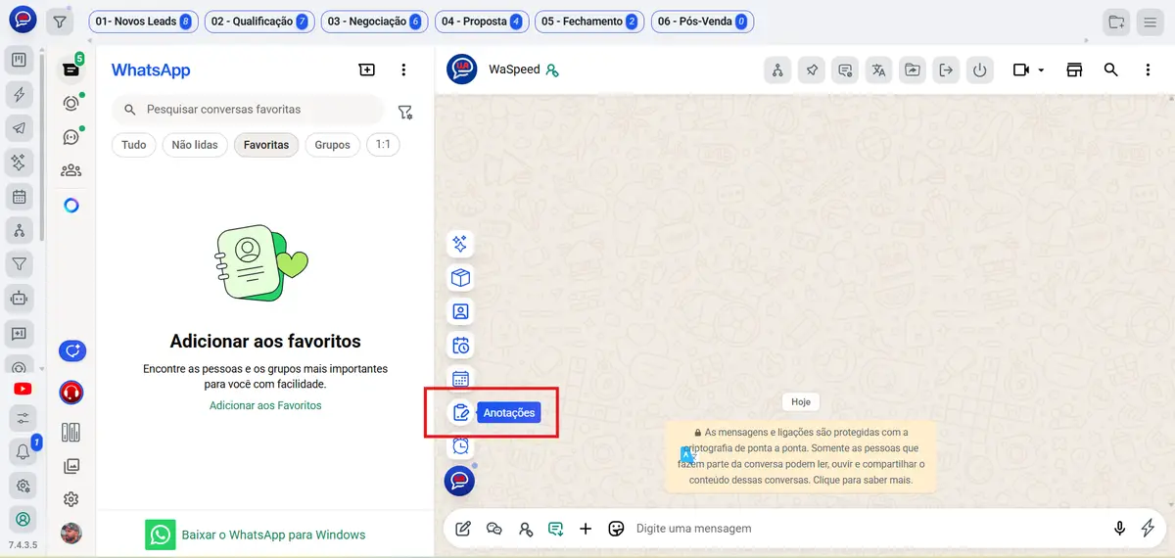Select the Tudo chat filter
This screenshot has height=558, width=1175.
click(134, 145)
